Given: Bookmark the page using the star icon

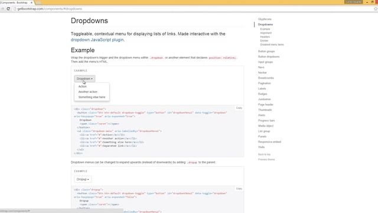Looking at the screenshot, I should pos(376,9).
